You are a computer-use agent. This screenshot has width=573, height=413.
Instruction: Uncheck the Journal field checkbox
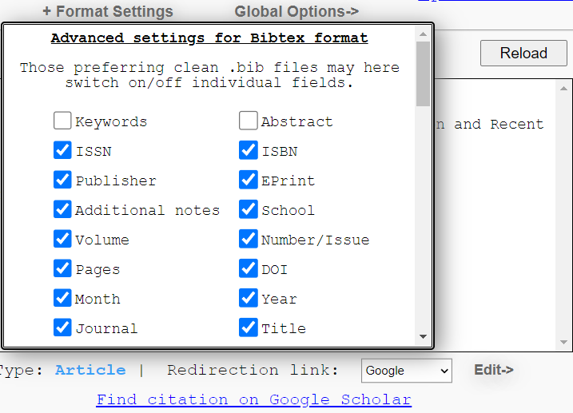62,328
